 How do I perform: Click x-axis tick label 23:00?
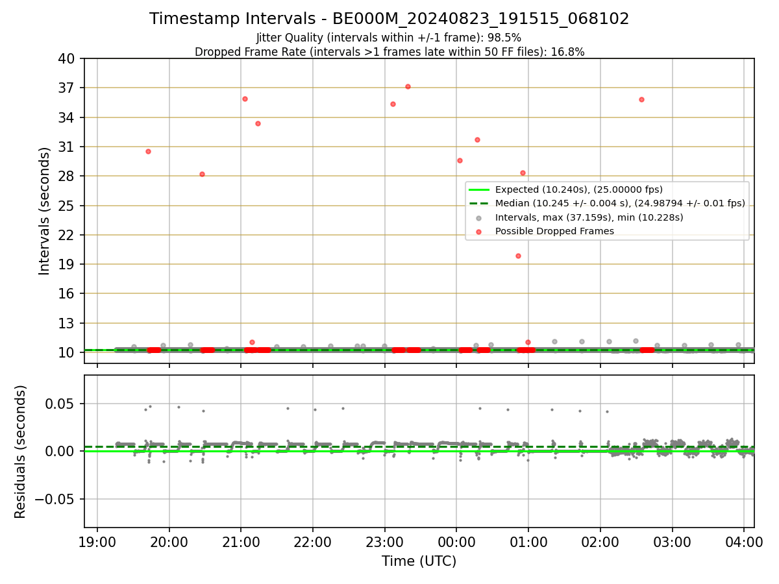click(384, 541)
